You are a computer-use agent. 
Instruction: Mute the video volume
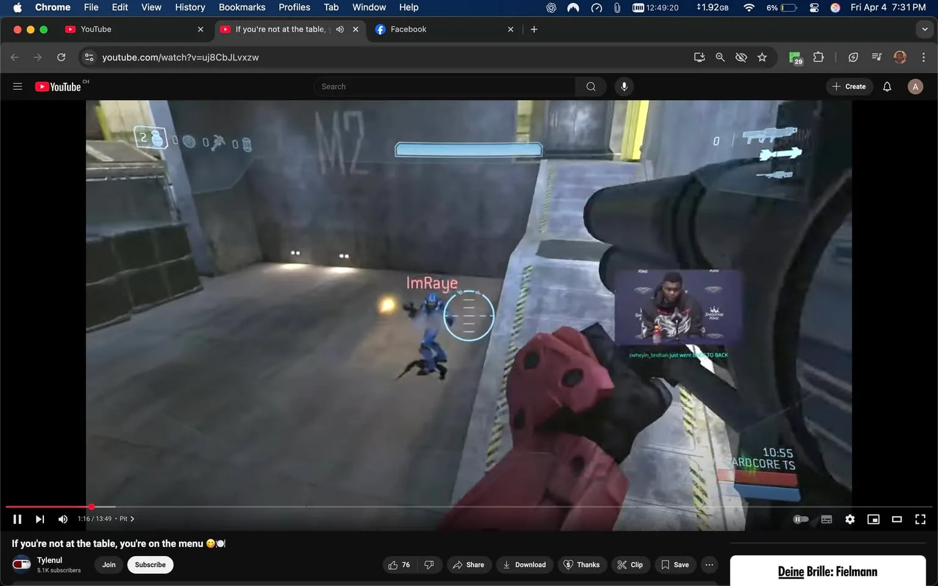62,519
